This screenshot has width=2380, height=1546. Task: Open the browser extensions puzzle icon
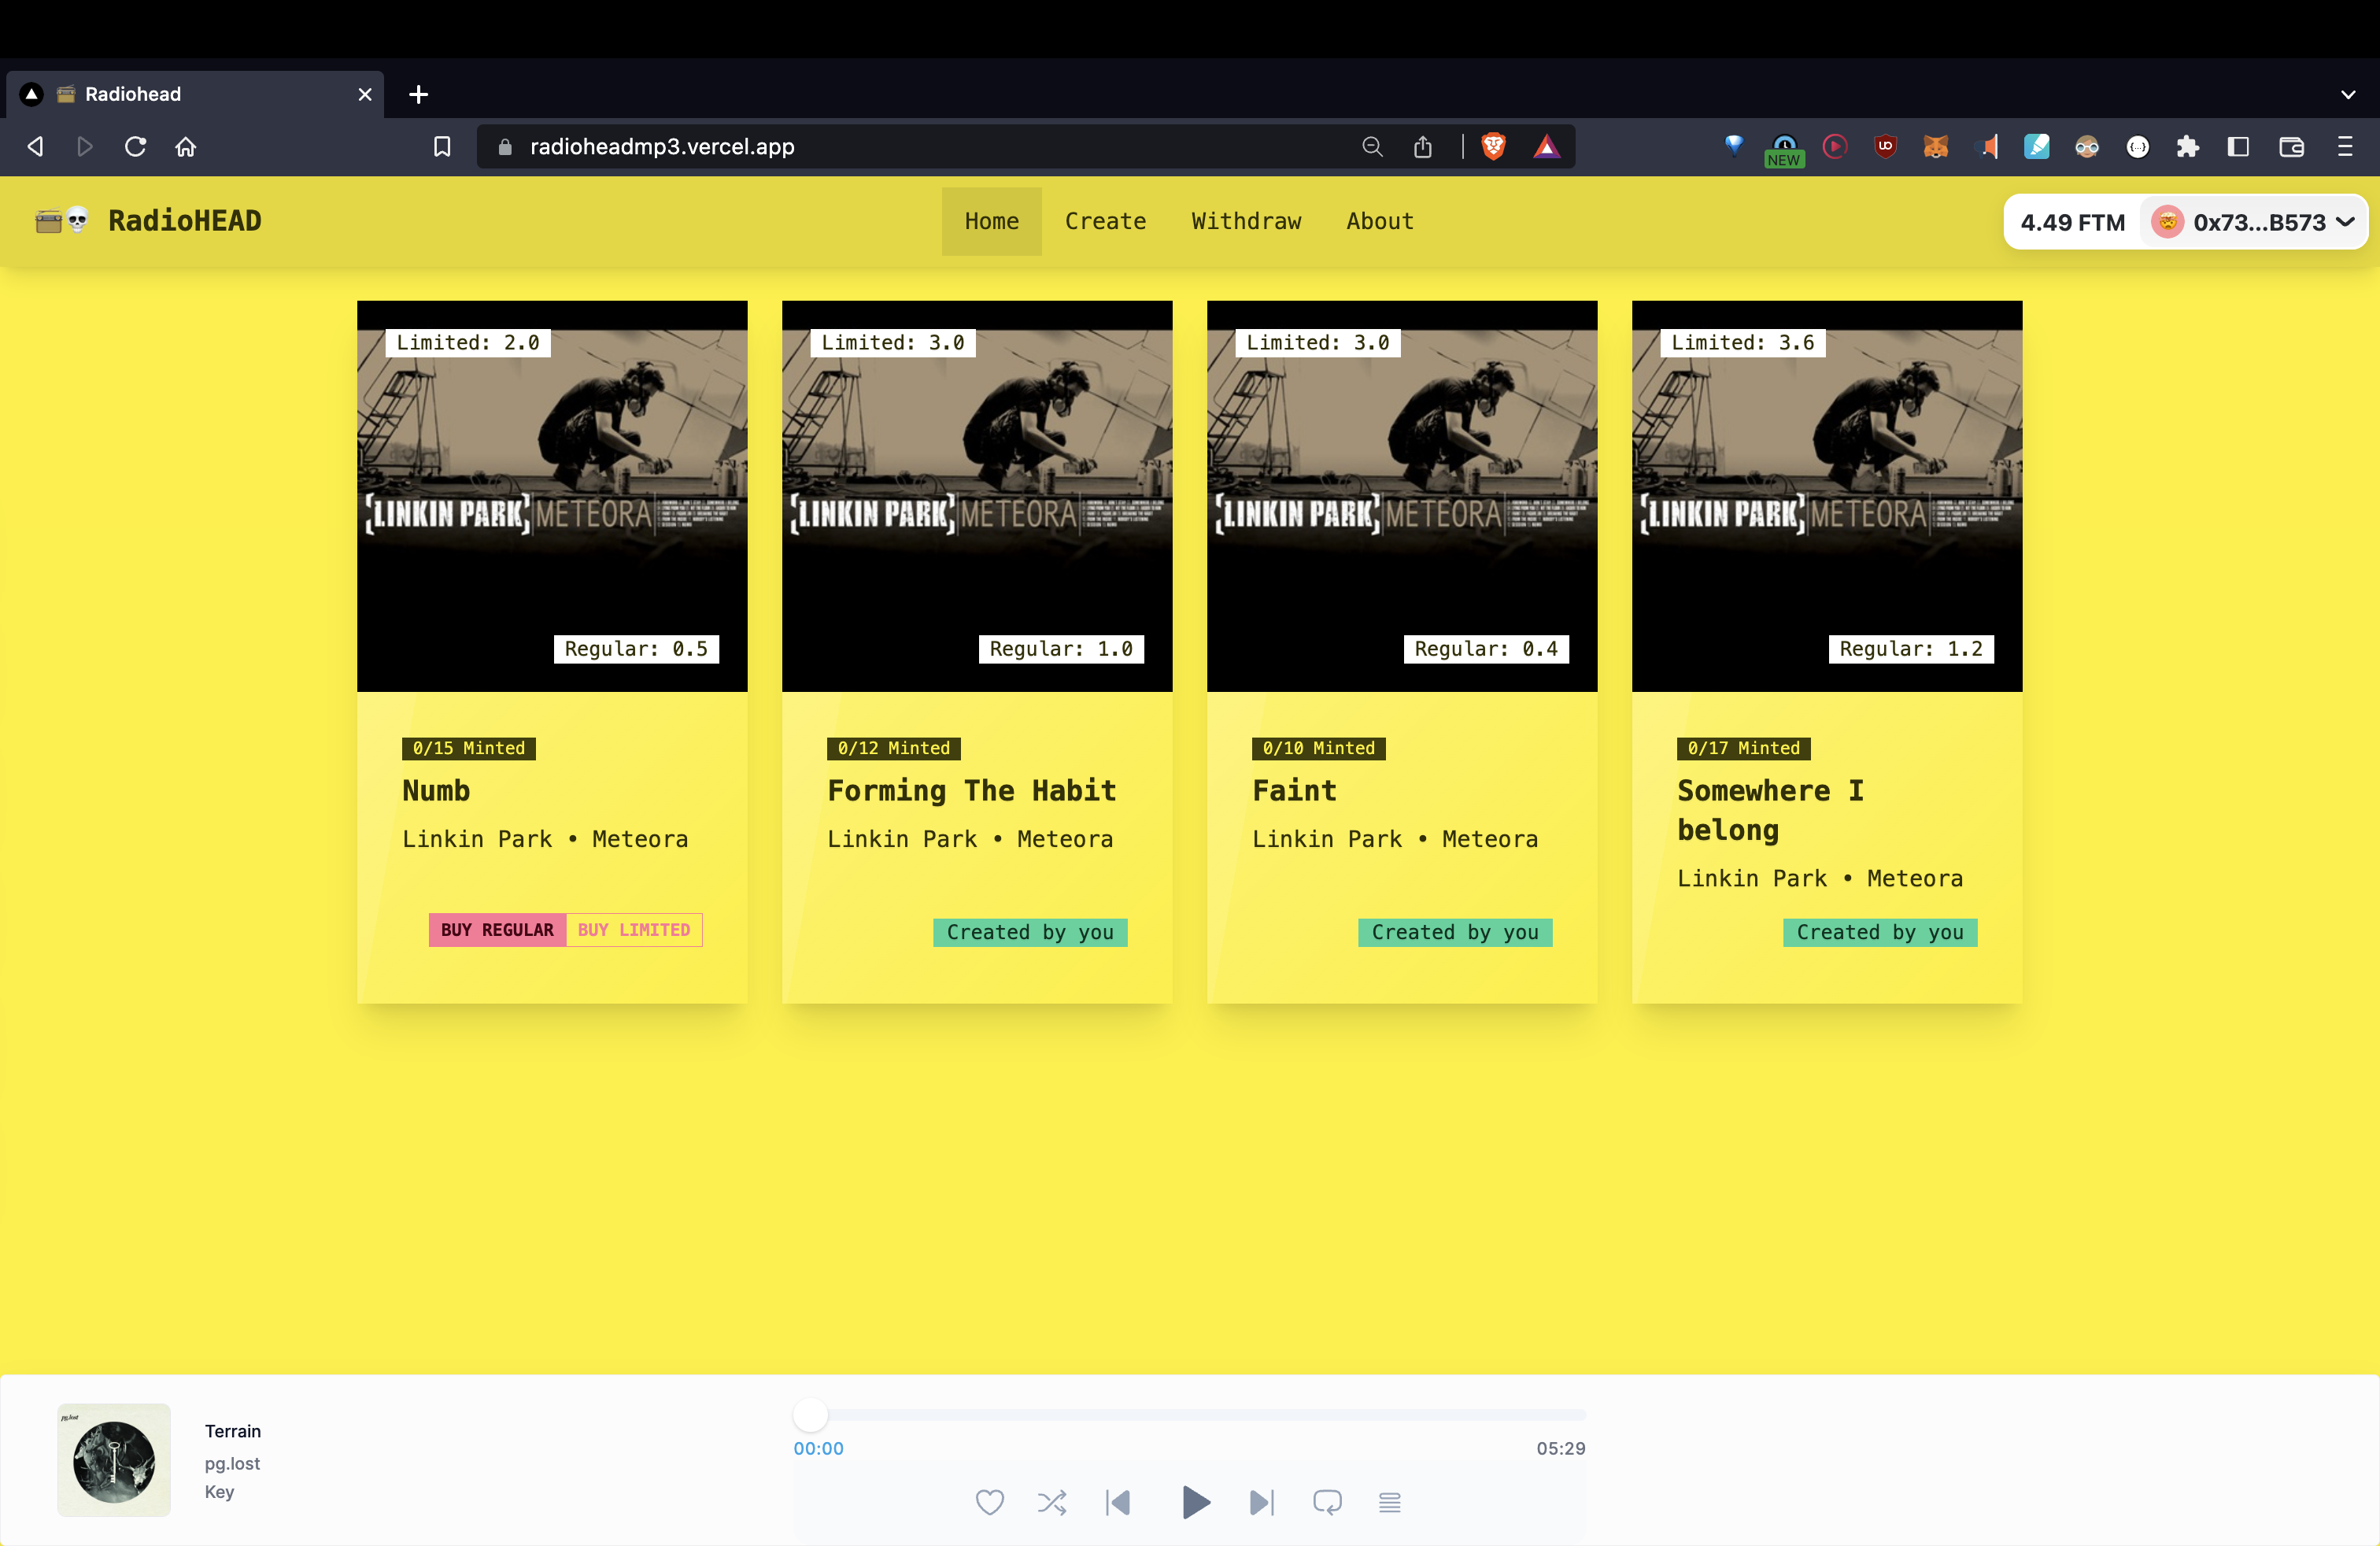pos(2188,147)
